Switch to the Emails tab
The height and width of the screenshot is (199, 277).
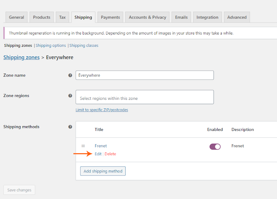[181, 17]
